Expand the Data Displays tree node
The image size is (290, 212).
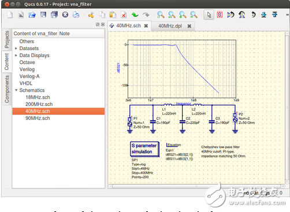(x=16, y=55)
